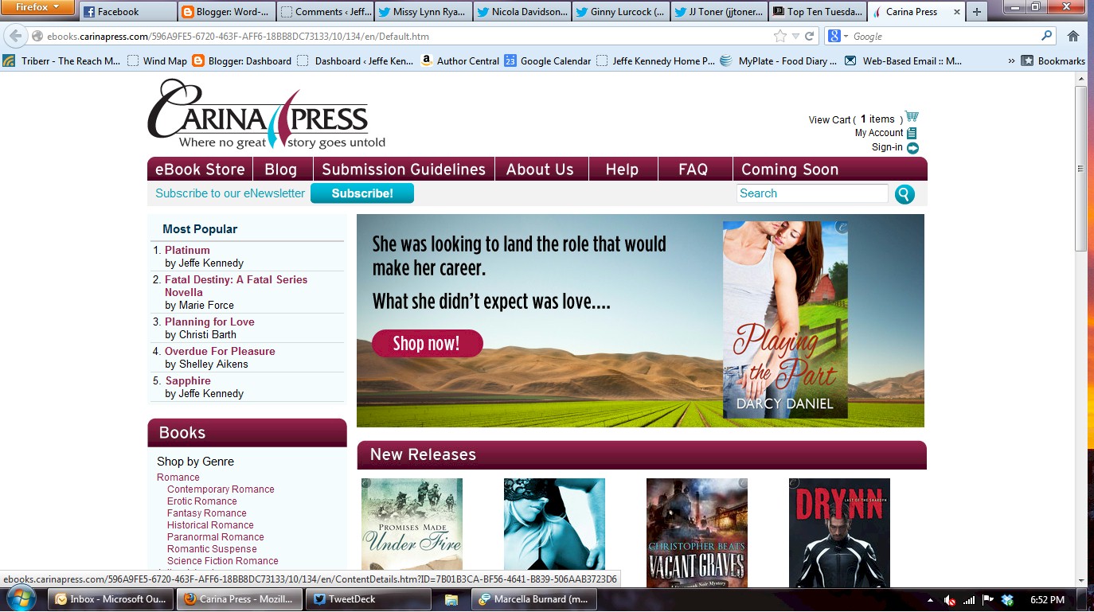Click the Shop now! banner button
This screenshot has width=1094, height=612.
(x=427, y=344)
